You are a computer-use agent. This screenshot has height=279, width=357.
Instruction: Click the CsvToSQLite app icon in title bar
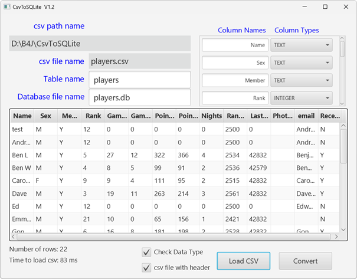pos(7,6)
